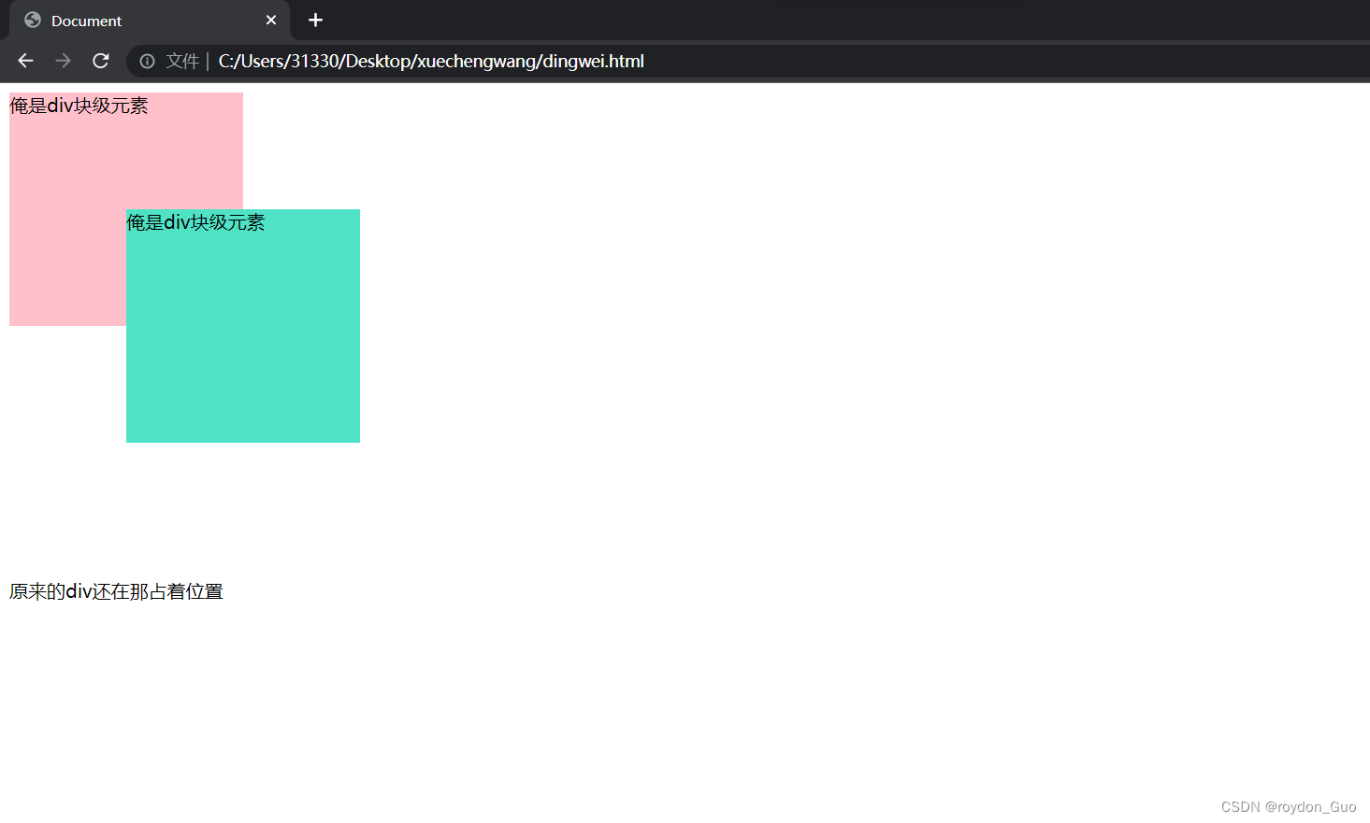
Task: Click pink box text 俺是div块级元素
Action: [79, 106]
